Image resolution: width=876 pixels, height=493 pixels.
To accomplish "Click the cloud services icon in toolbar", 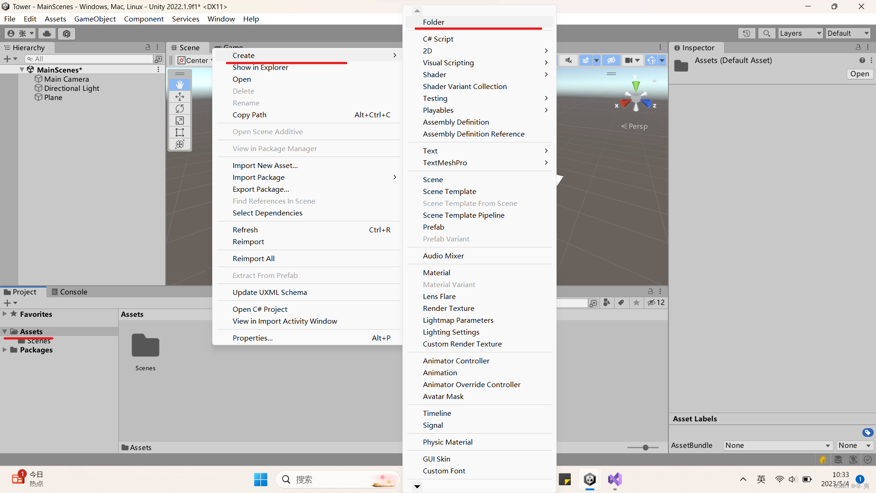I will (x=47, y=33).
